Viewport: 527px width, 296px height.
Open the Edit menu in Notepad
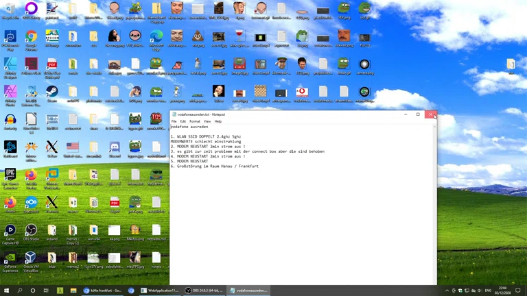[183, 121]
